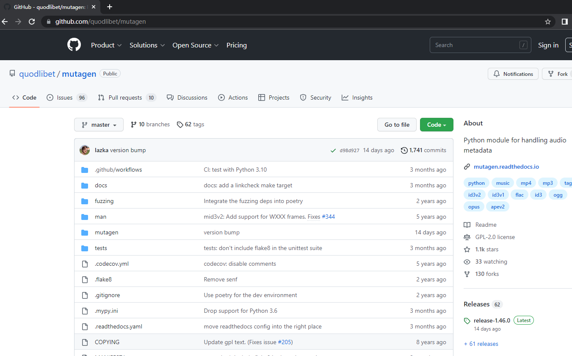Open the master branch dropdown
Screen dimensions: 572x356
pyautogui.click(x=99, y=125)
